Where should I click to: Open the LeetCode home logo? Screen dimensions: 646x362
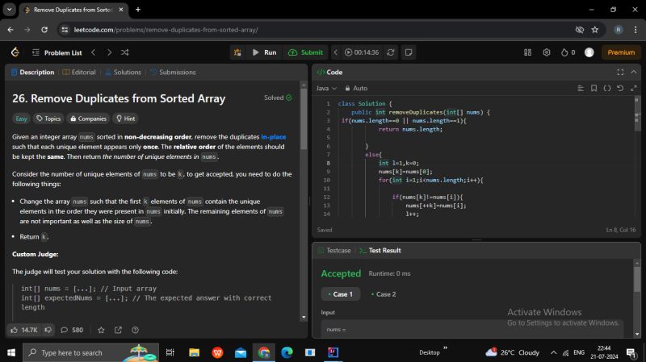click(15, 52)
